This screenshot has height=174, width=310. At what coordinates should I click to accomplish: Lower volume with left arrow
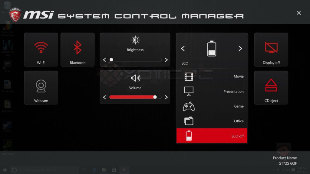tap(104, 97)
